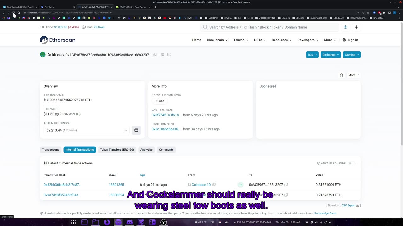Open the Gaming dropdown button
This screenshot has width=403, height=226.
coord(352,55)
